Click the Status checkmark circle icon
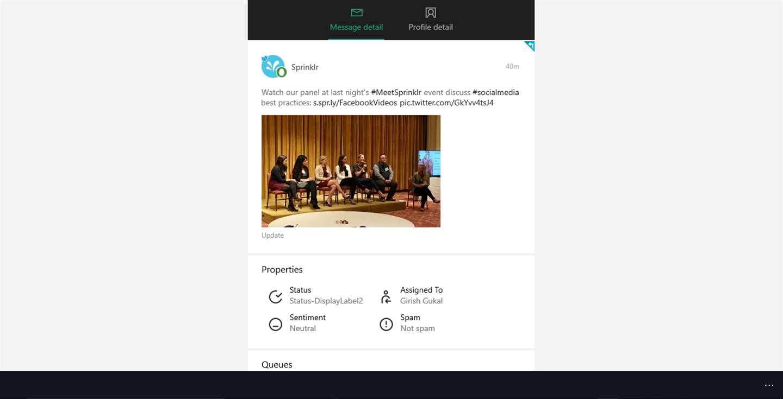Viewport: 783px width, 399px height. 276,297
